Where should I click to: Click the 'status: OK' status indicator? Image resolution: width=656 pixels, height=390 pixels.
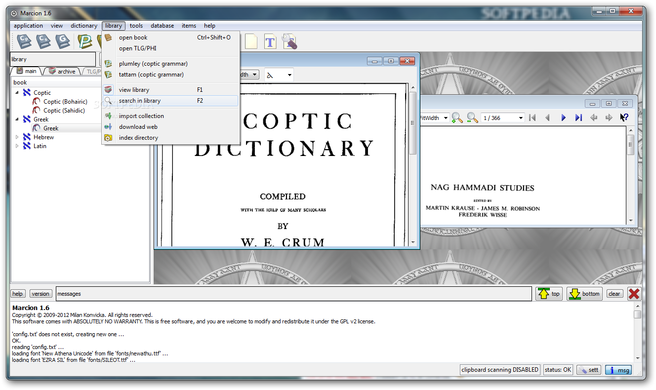558,370
